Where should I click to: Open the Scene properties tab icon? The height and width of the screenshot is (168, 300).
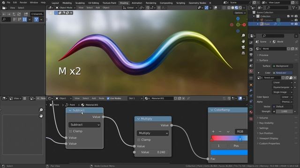coord(251,66)
